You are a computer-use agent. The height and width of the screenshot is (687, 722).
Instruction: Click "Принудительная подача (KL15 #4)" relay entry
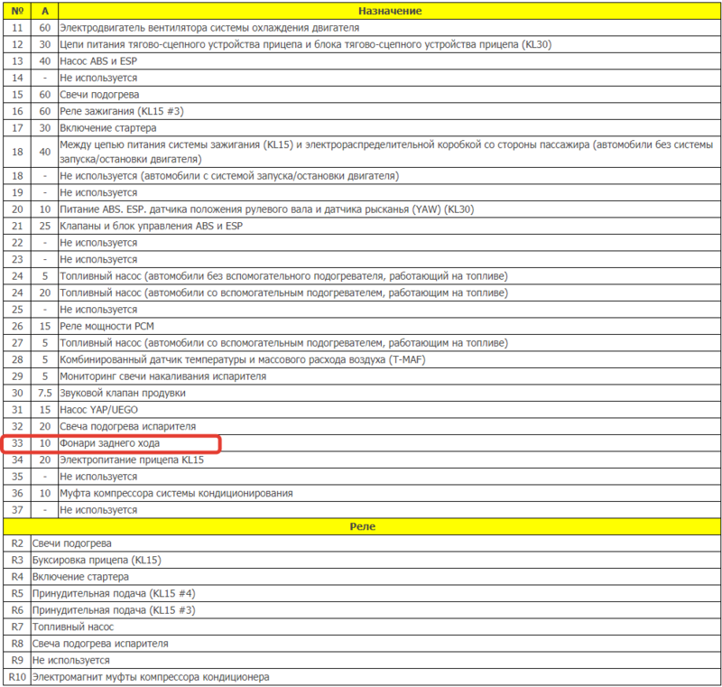pos(113,593)
